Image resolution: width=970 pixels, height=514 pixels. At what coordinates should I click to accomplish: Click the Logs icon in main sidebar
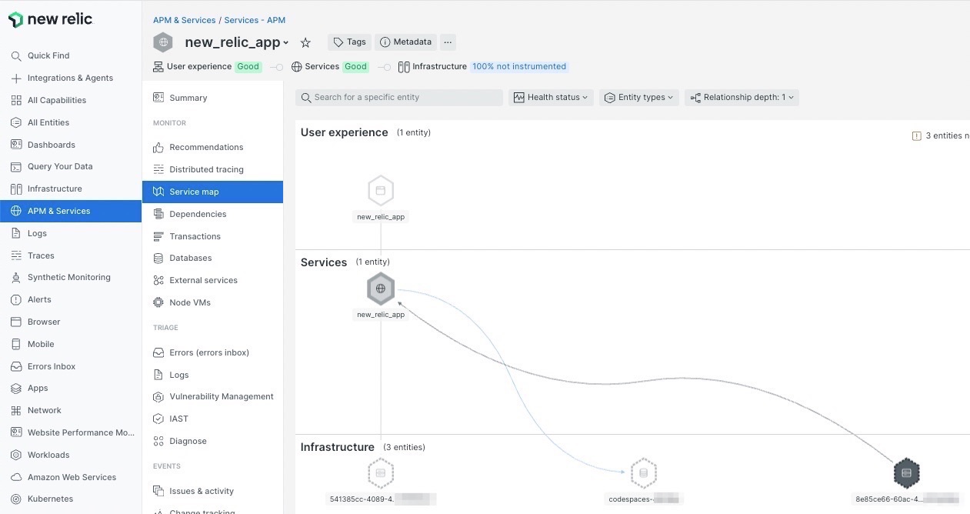click(x=16, y=233)
